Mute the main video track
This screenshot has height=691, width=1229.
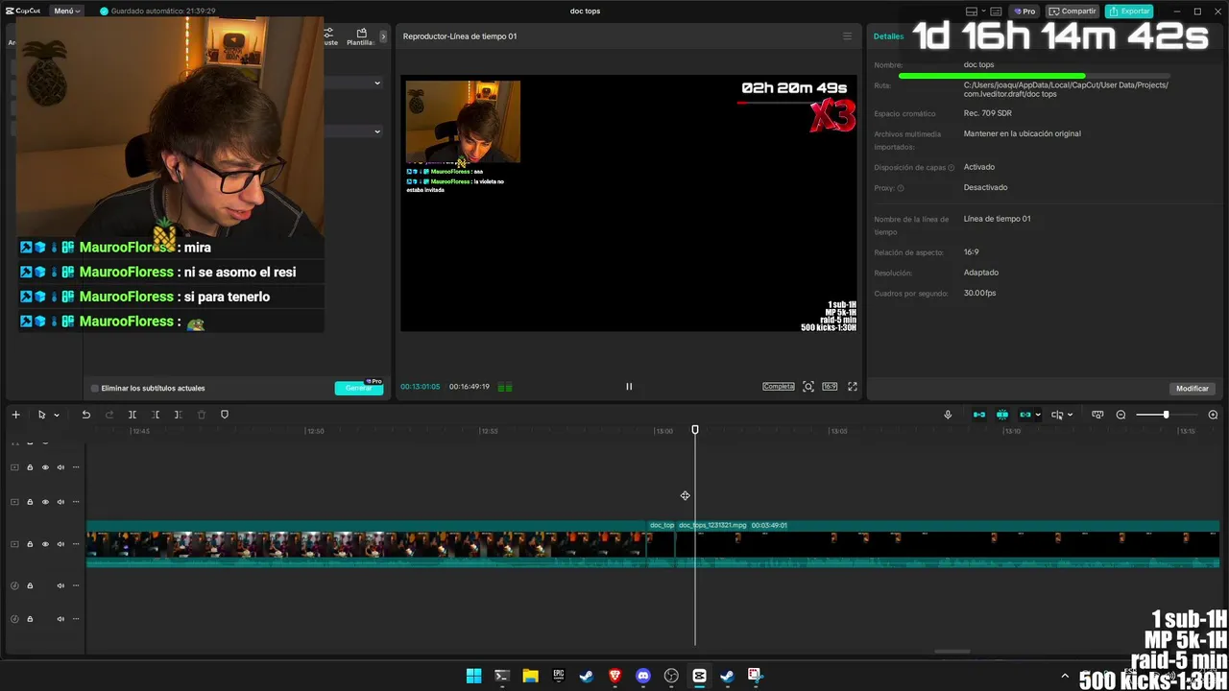(x=60, y=544)
